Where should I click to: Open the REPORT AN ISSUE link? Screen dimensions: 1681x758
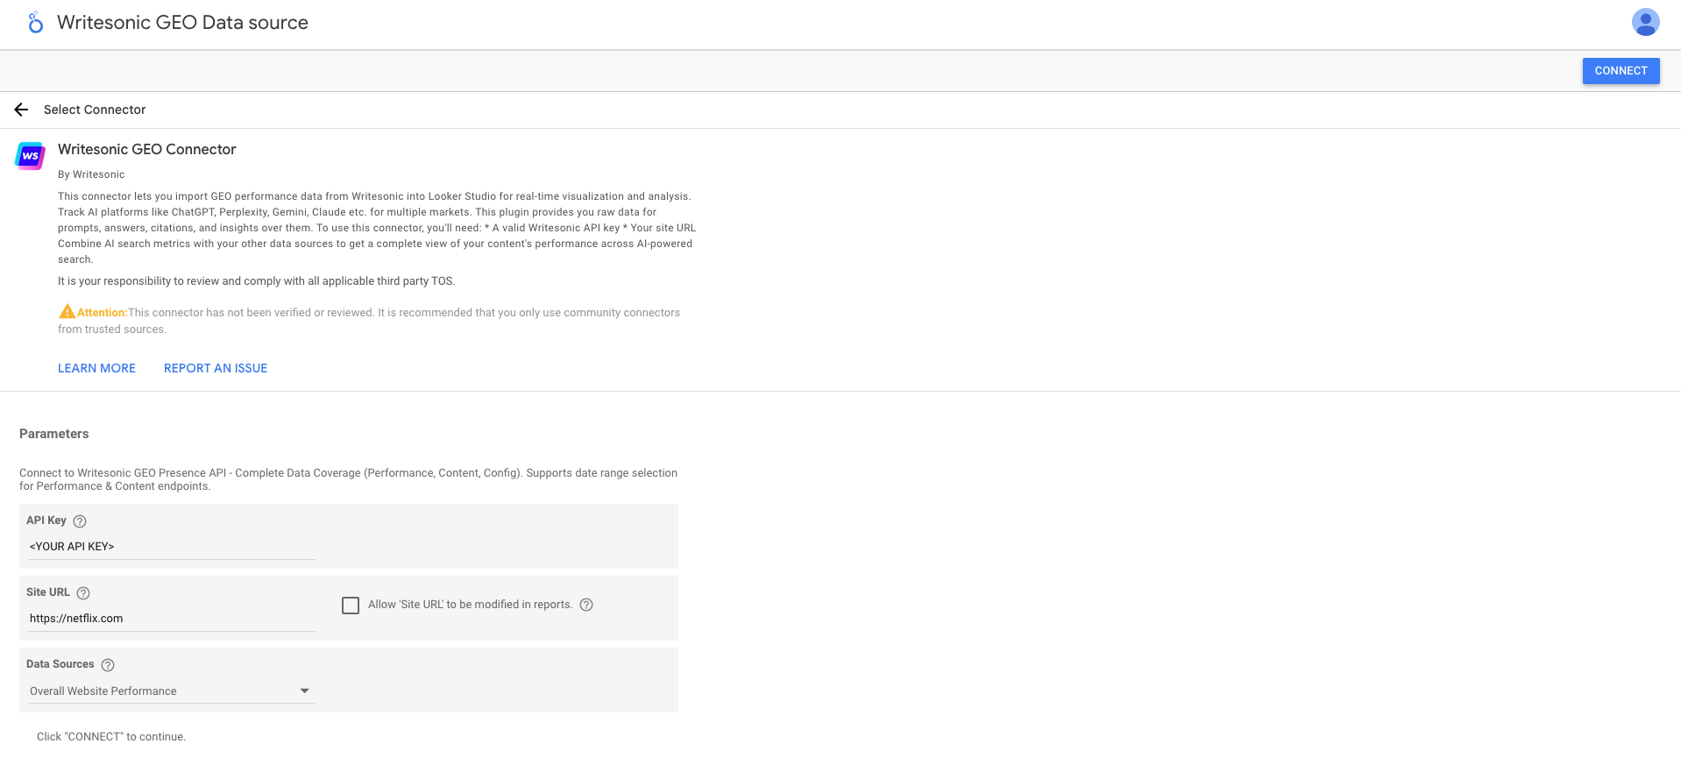pos(216,368)
